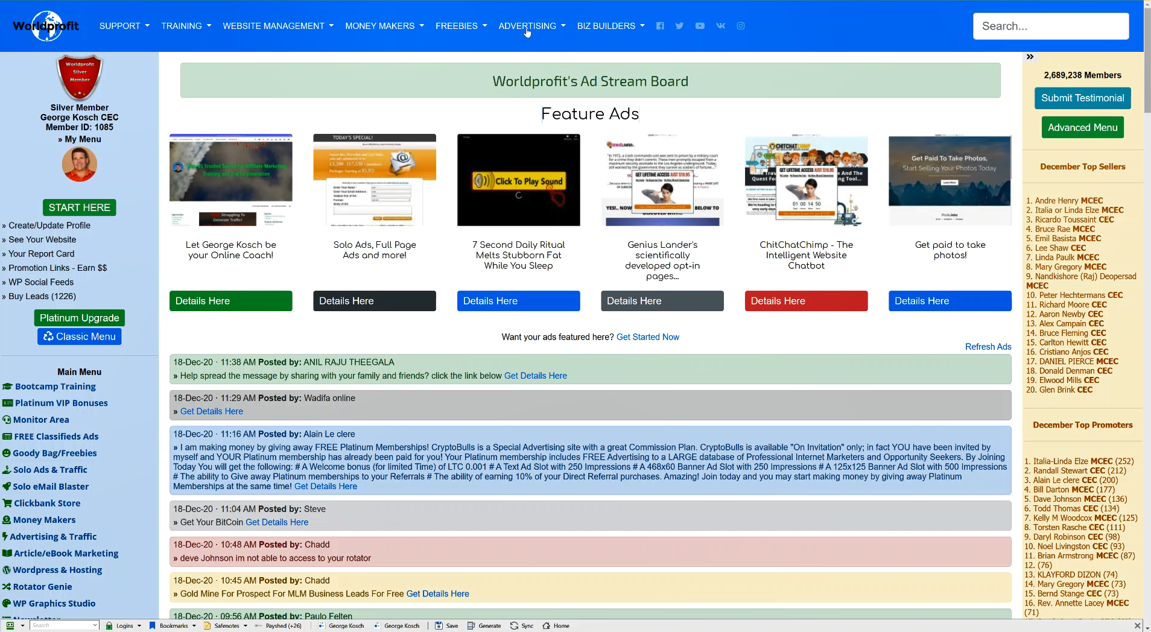Image resolution: width=1151 pixels, height=632 pixels.
Task: Click the Monitor Area headset icon
Action: click(7, 420)
